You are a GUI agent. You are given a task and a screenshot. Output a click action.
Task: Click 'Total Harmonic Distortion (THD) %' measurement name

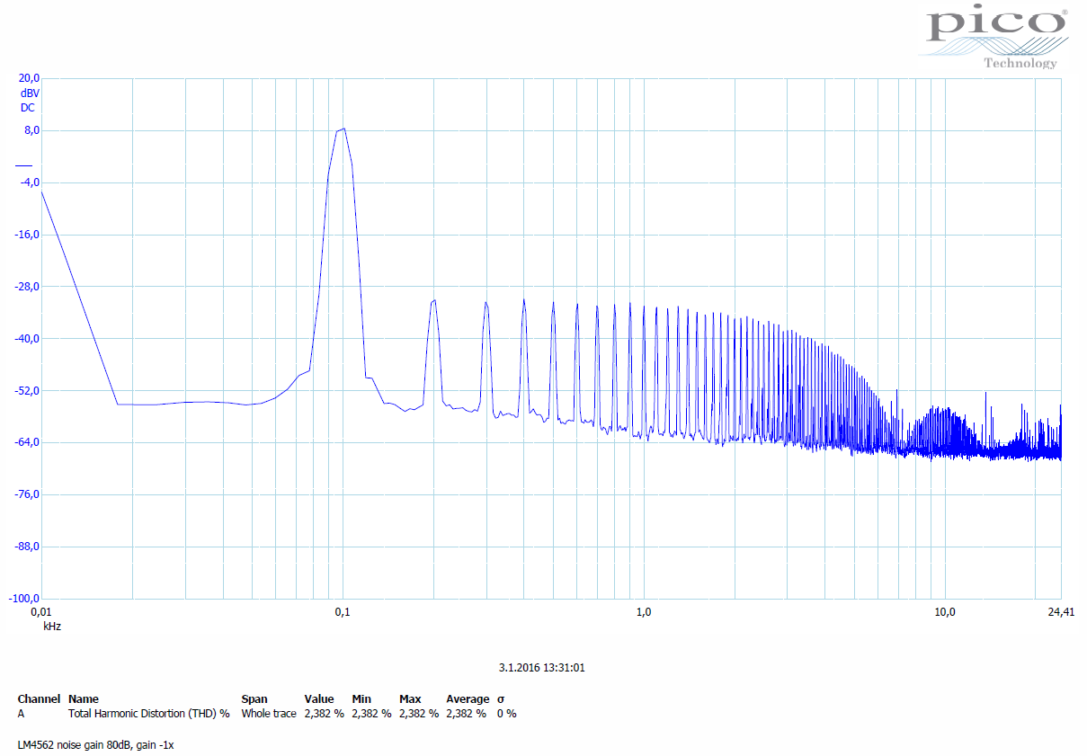149,714
